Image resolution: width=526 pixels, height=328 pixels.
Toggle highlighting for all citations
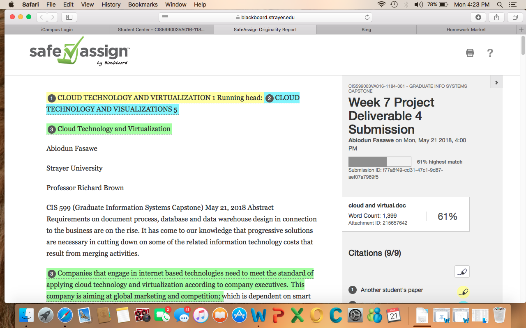click(462, 271)
